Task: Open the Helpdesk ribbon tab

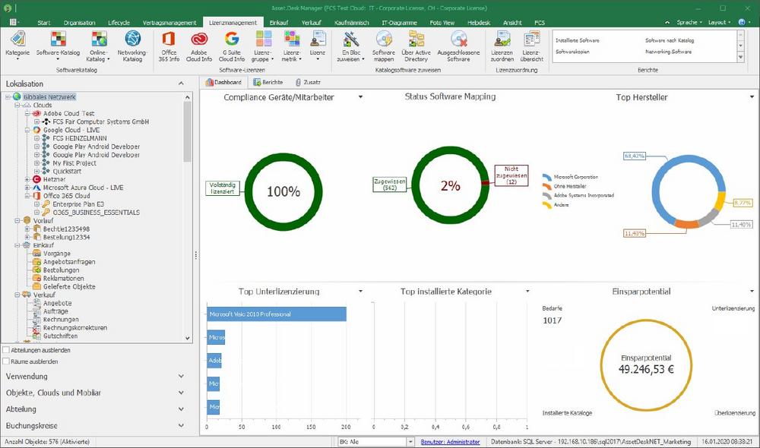Action: point(479,22)
